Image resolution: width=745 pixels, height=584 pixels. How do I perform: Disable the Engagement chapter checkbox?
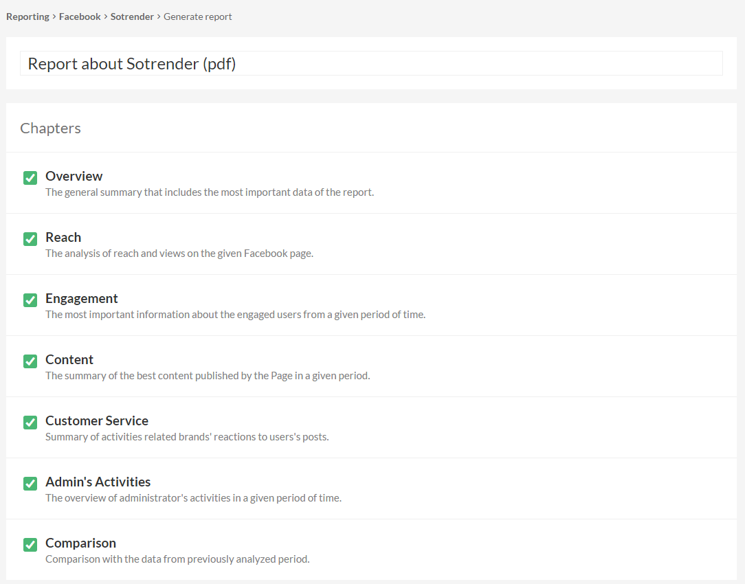pyautogui.click(x=30, y=300)
